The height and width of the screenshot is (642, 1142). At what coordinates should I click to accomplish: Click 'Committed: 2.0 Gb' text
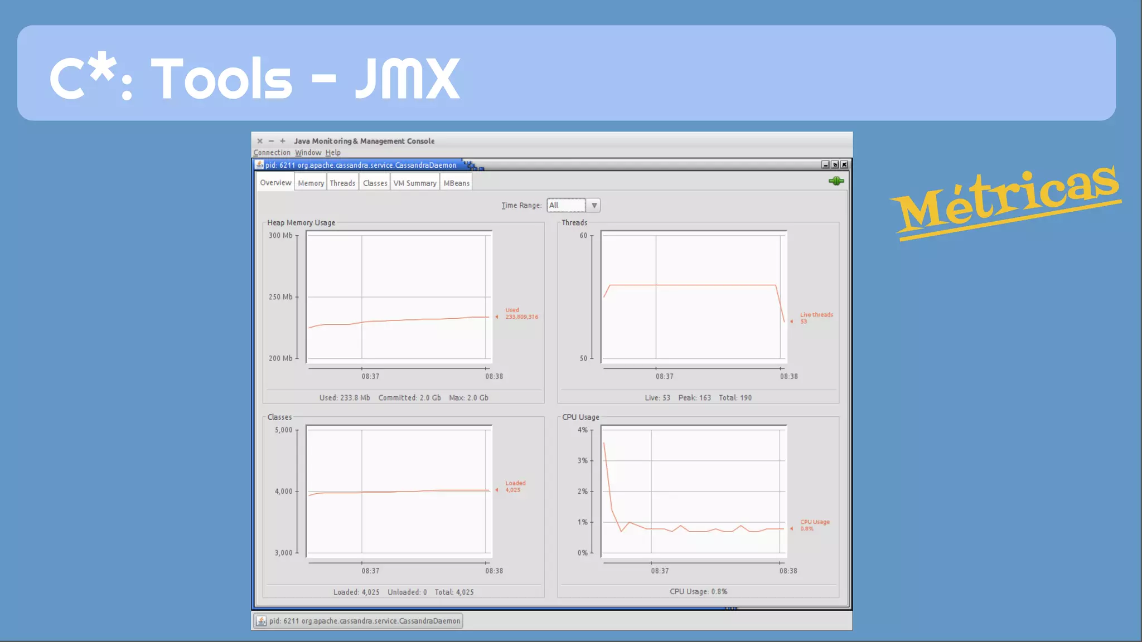pos(409,397)
